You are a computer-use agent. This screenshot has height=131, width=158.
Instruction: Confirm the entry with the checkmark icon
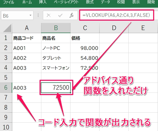pyautogui.click(x=60, y=15)
